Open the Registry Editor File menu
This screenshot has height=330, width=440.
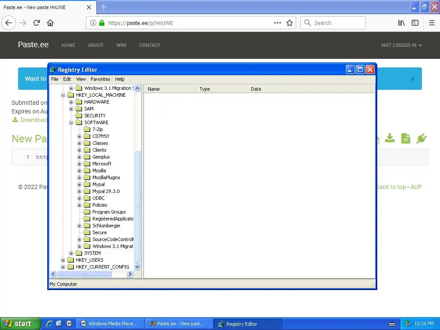55,79
